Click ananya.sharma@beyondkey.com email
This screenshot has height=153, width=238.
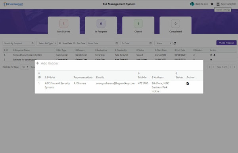(x=115, y=83)
